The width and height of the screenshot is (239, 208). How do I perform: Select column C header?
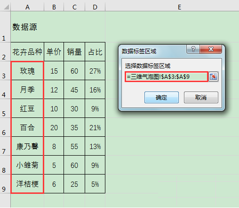(74, 7)
